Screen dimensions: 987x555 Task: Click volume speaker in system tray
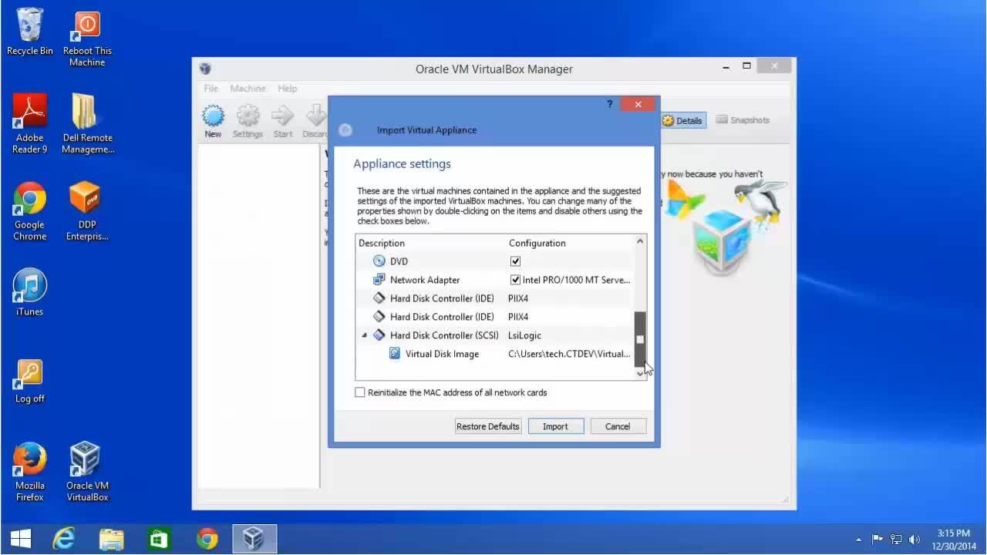point(915,540)
